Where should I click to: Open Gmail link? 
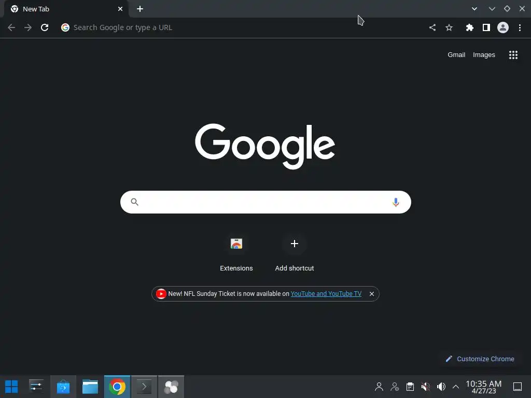[456, 55]
